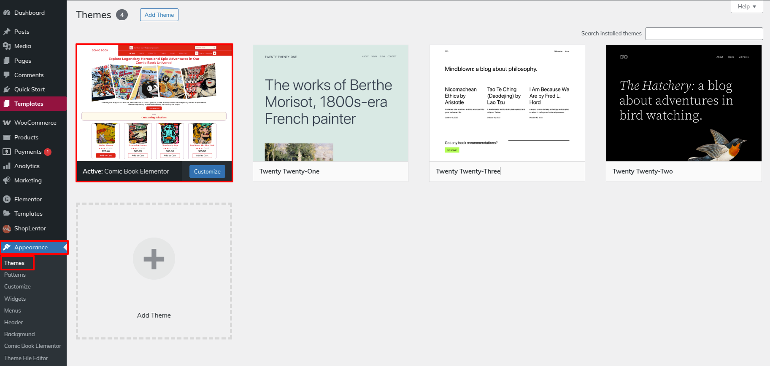Click the Marketing megaphone icon

pyautogui.click(x=7, y=180)
